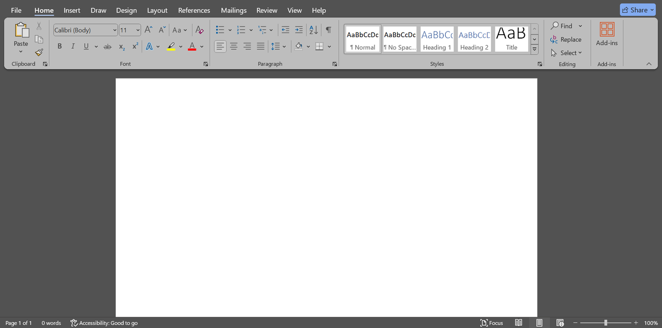This screenshot has width=662, height=328.
Task: Click the Find magnifier icon
Action: pyautogui.click(x=555, y=25)
